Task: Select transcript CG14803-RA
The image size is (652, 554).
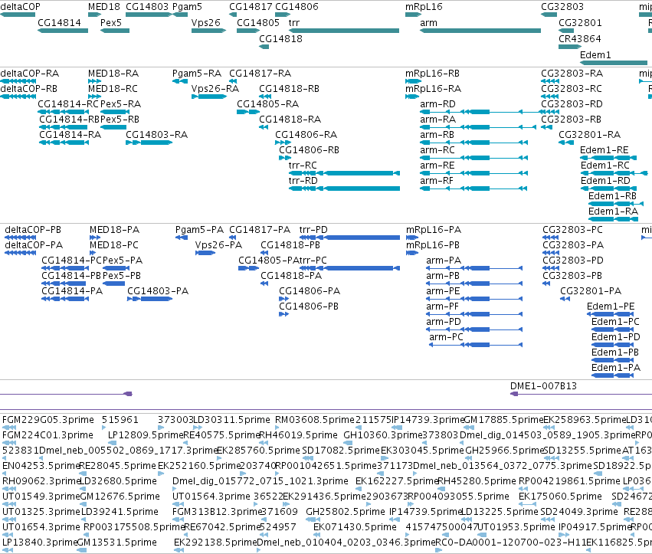Action: 156,135
